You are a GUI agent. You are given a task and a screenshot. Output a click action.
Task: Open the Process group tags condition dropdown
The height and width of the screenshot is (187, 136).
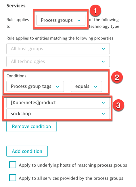pyautogui.click(x=35, y=86)
